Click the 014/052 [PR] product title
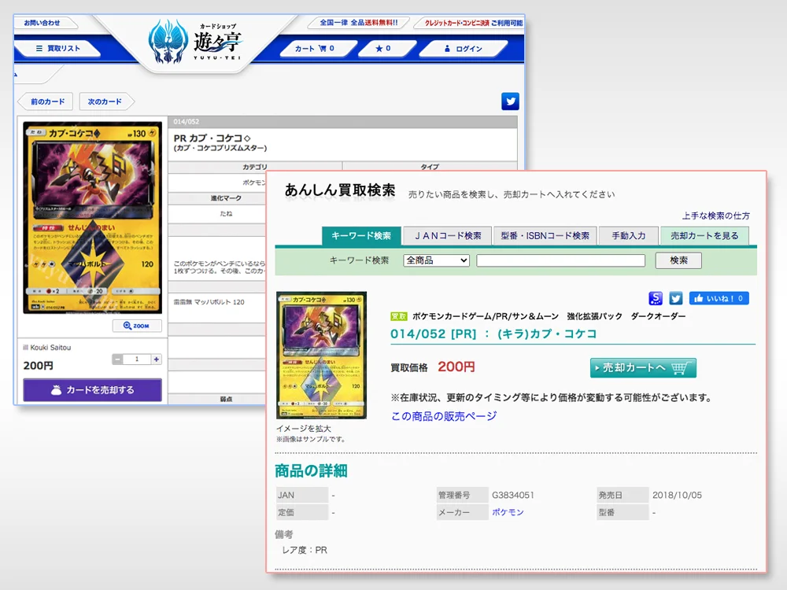 (493, 334)
